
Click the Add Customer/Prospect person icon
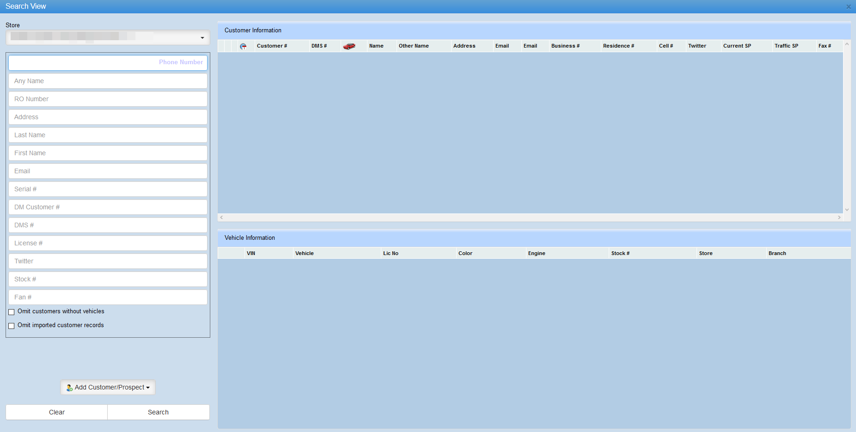pyautogui.click(x=69, y=388)
